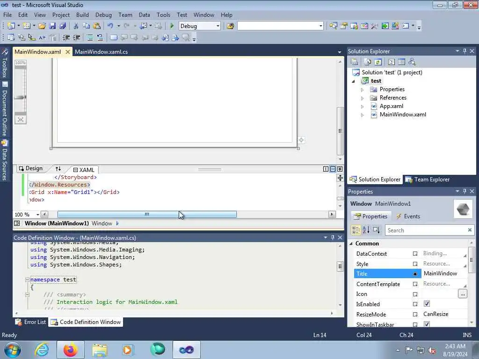Image resolution: width=479 pixels, height=359 pixels.
Task: Click Show All Files in Solution Explorer
Action: pos(368,62)
